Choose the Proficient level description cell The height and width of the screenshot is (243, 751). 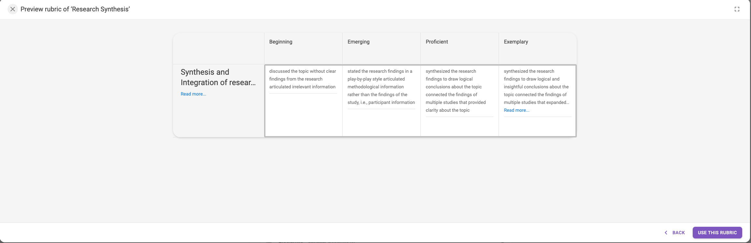(460, 101)
